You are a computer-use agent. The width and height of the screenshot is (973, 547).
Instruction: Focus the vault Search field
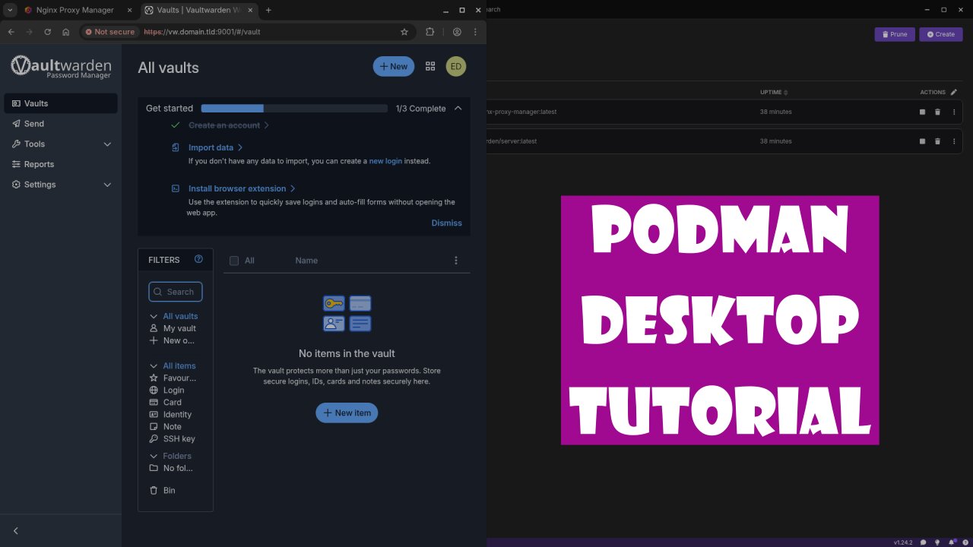[176, 292]
